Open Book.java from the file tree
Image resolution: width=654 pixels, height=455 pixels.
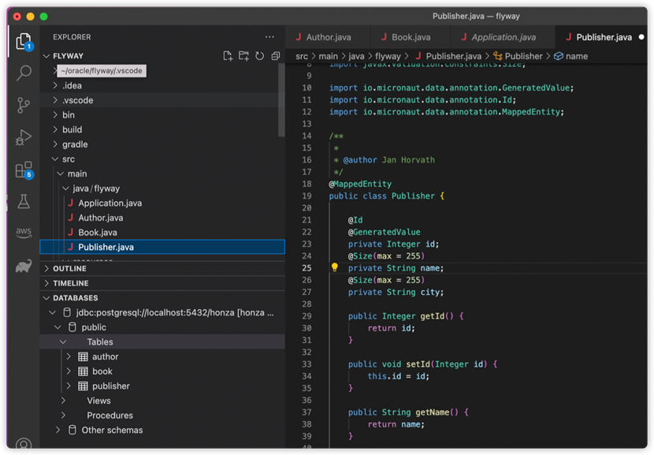tap(98, 233)
